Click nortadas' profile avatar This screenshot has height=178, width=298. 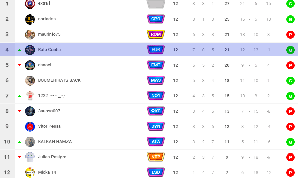[x=30, y=19]
